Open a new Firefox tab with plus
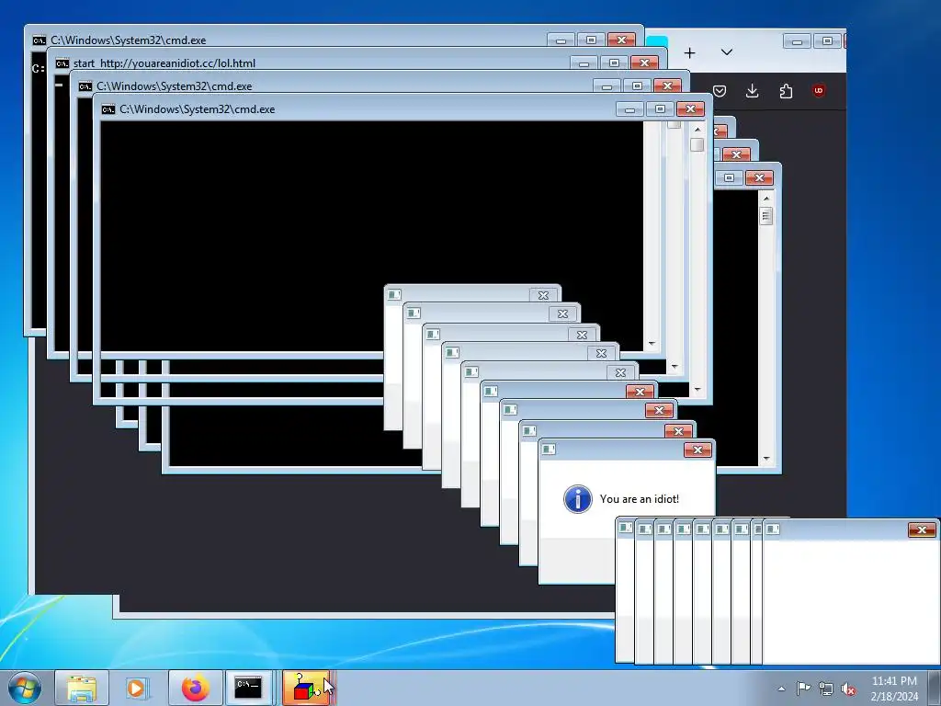The image size is (941, 706). coord(689,52)
